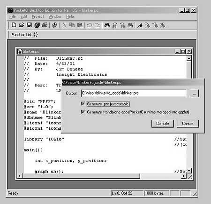This screenshot has width=211, height=204.
Task: Copy selection using toolbar icon
Action: click(x=72, y=25)
